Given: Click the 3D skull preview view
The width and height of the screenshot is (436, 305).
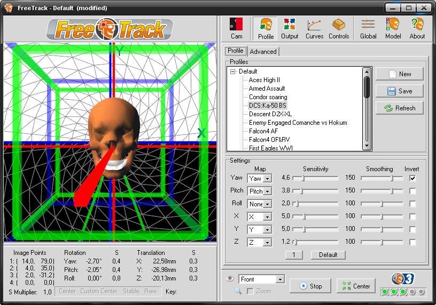Looking at the screenshot, I should 110,142.
